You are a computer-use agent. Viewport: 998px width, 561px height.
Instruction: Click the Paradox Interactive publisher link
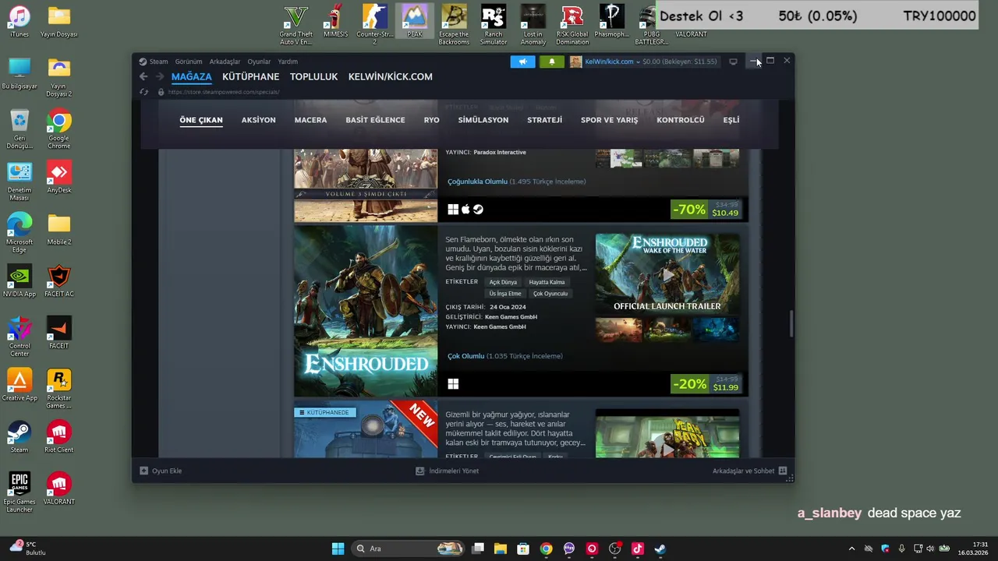tap(500, 152)
